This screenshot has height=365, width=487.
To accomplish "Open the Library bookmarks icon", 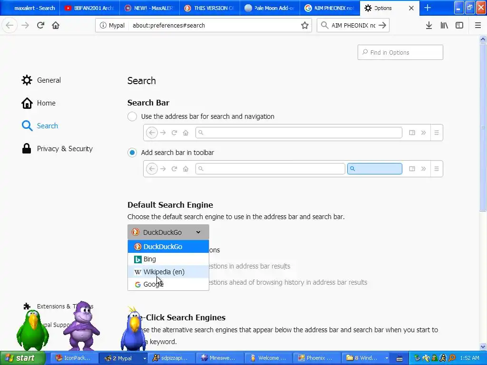I will tap(444, 25).
